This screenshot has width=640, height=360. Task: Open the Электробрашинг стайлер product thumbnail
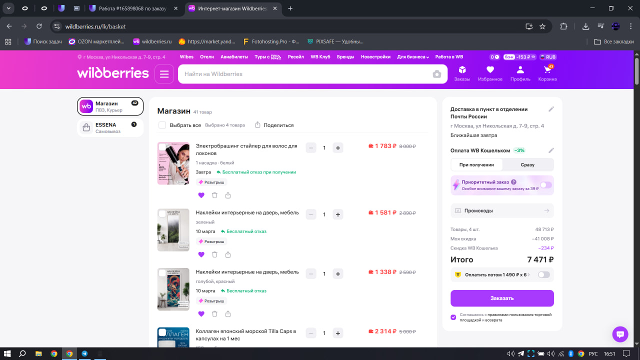pos(173,163)
